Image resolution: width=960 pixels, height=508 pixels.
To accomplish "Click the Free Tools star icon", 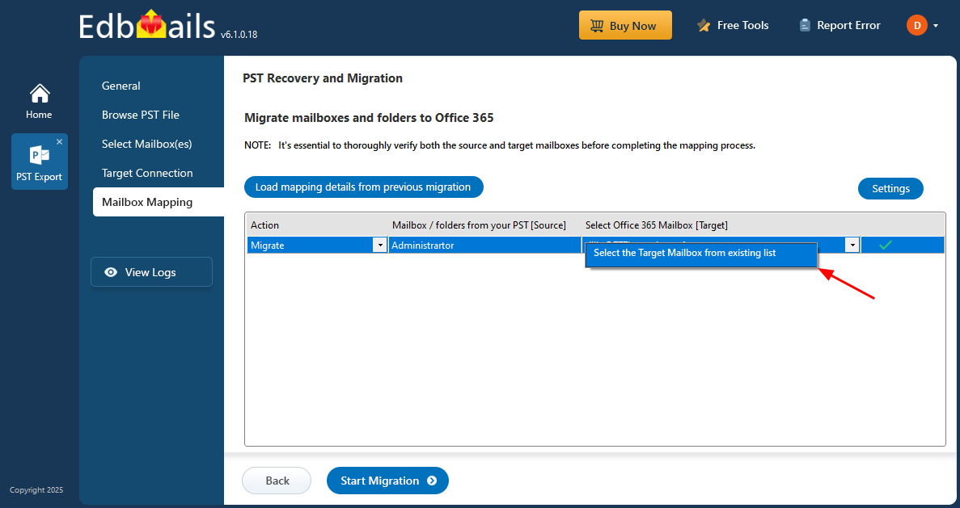I will 704,25.
